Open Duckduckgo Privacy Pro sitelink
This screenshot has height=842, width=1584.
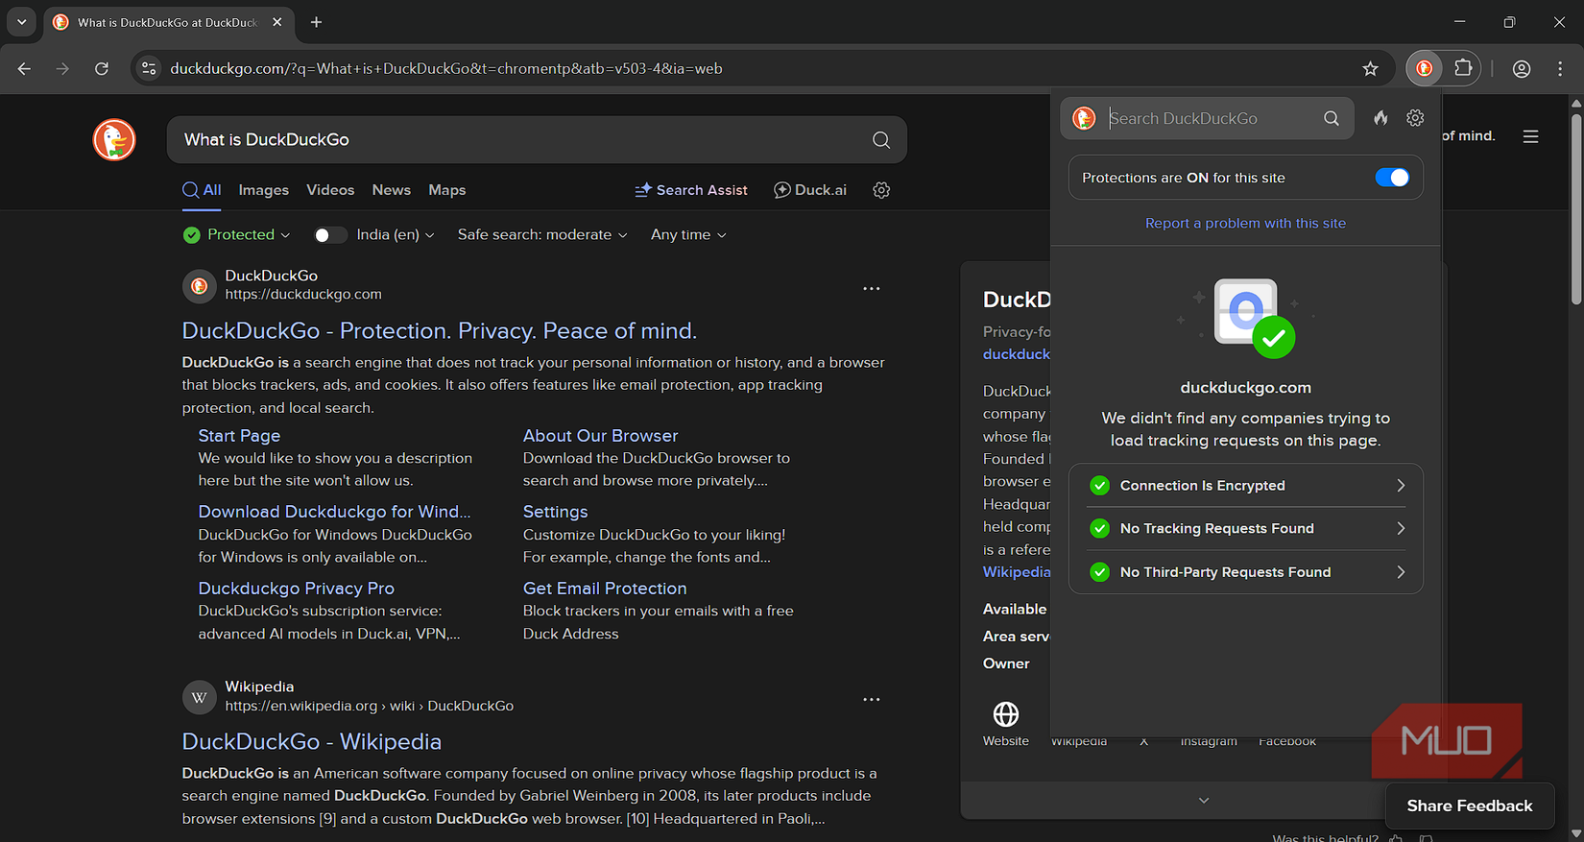(296, 589)
